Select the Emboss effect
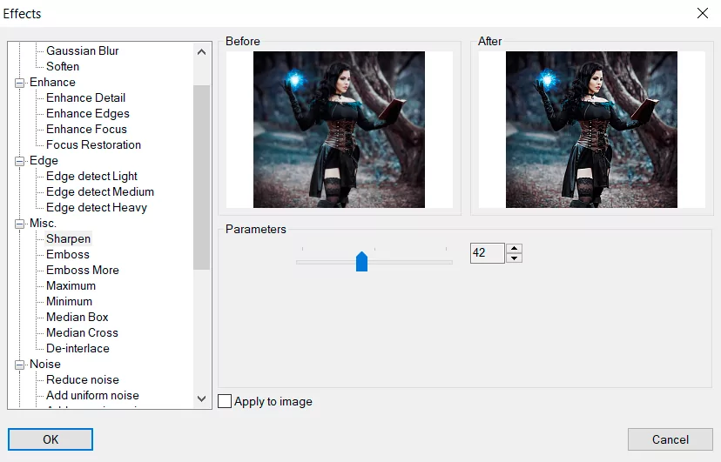This screenshot has width=721, height=462. tap(68, 254)
